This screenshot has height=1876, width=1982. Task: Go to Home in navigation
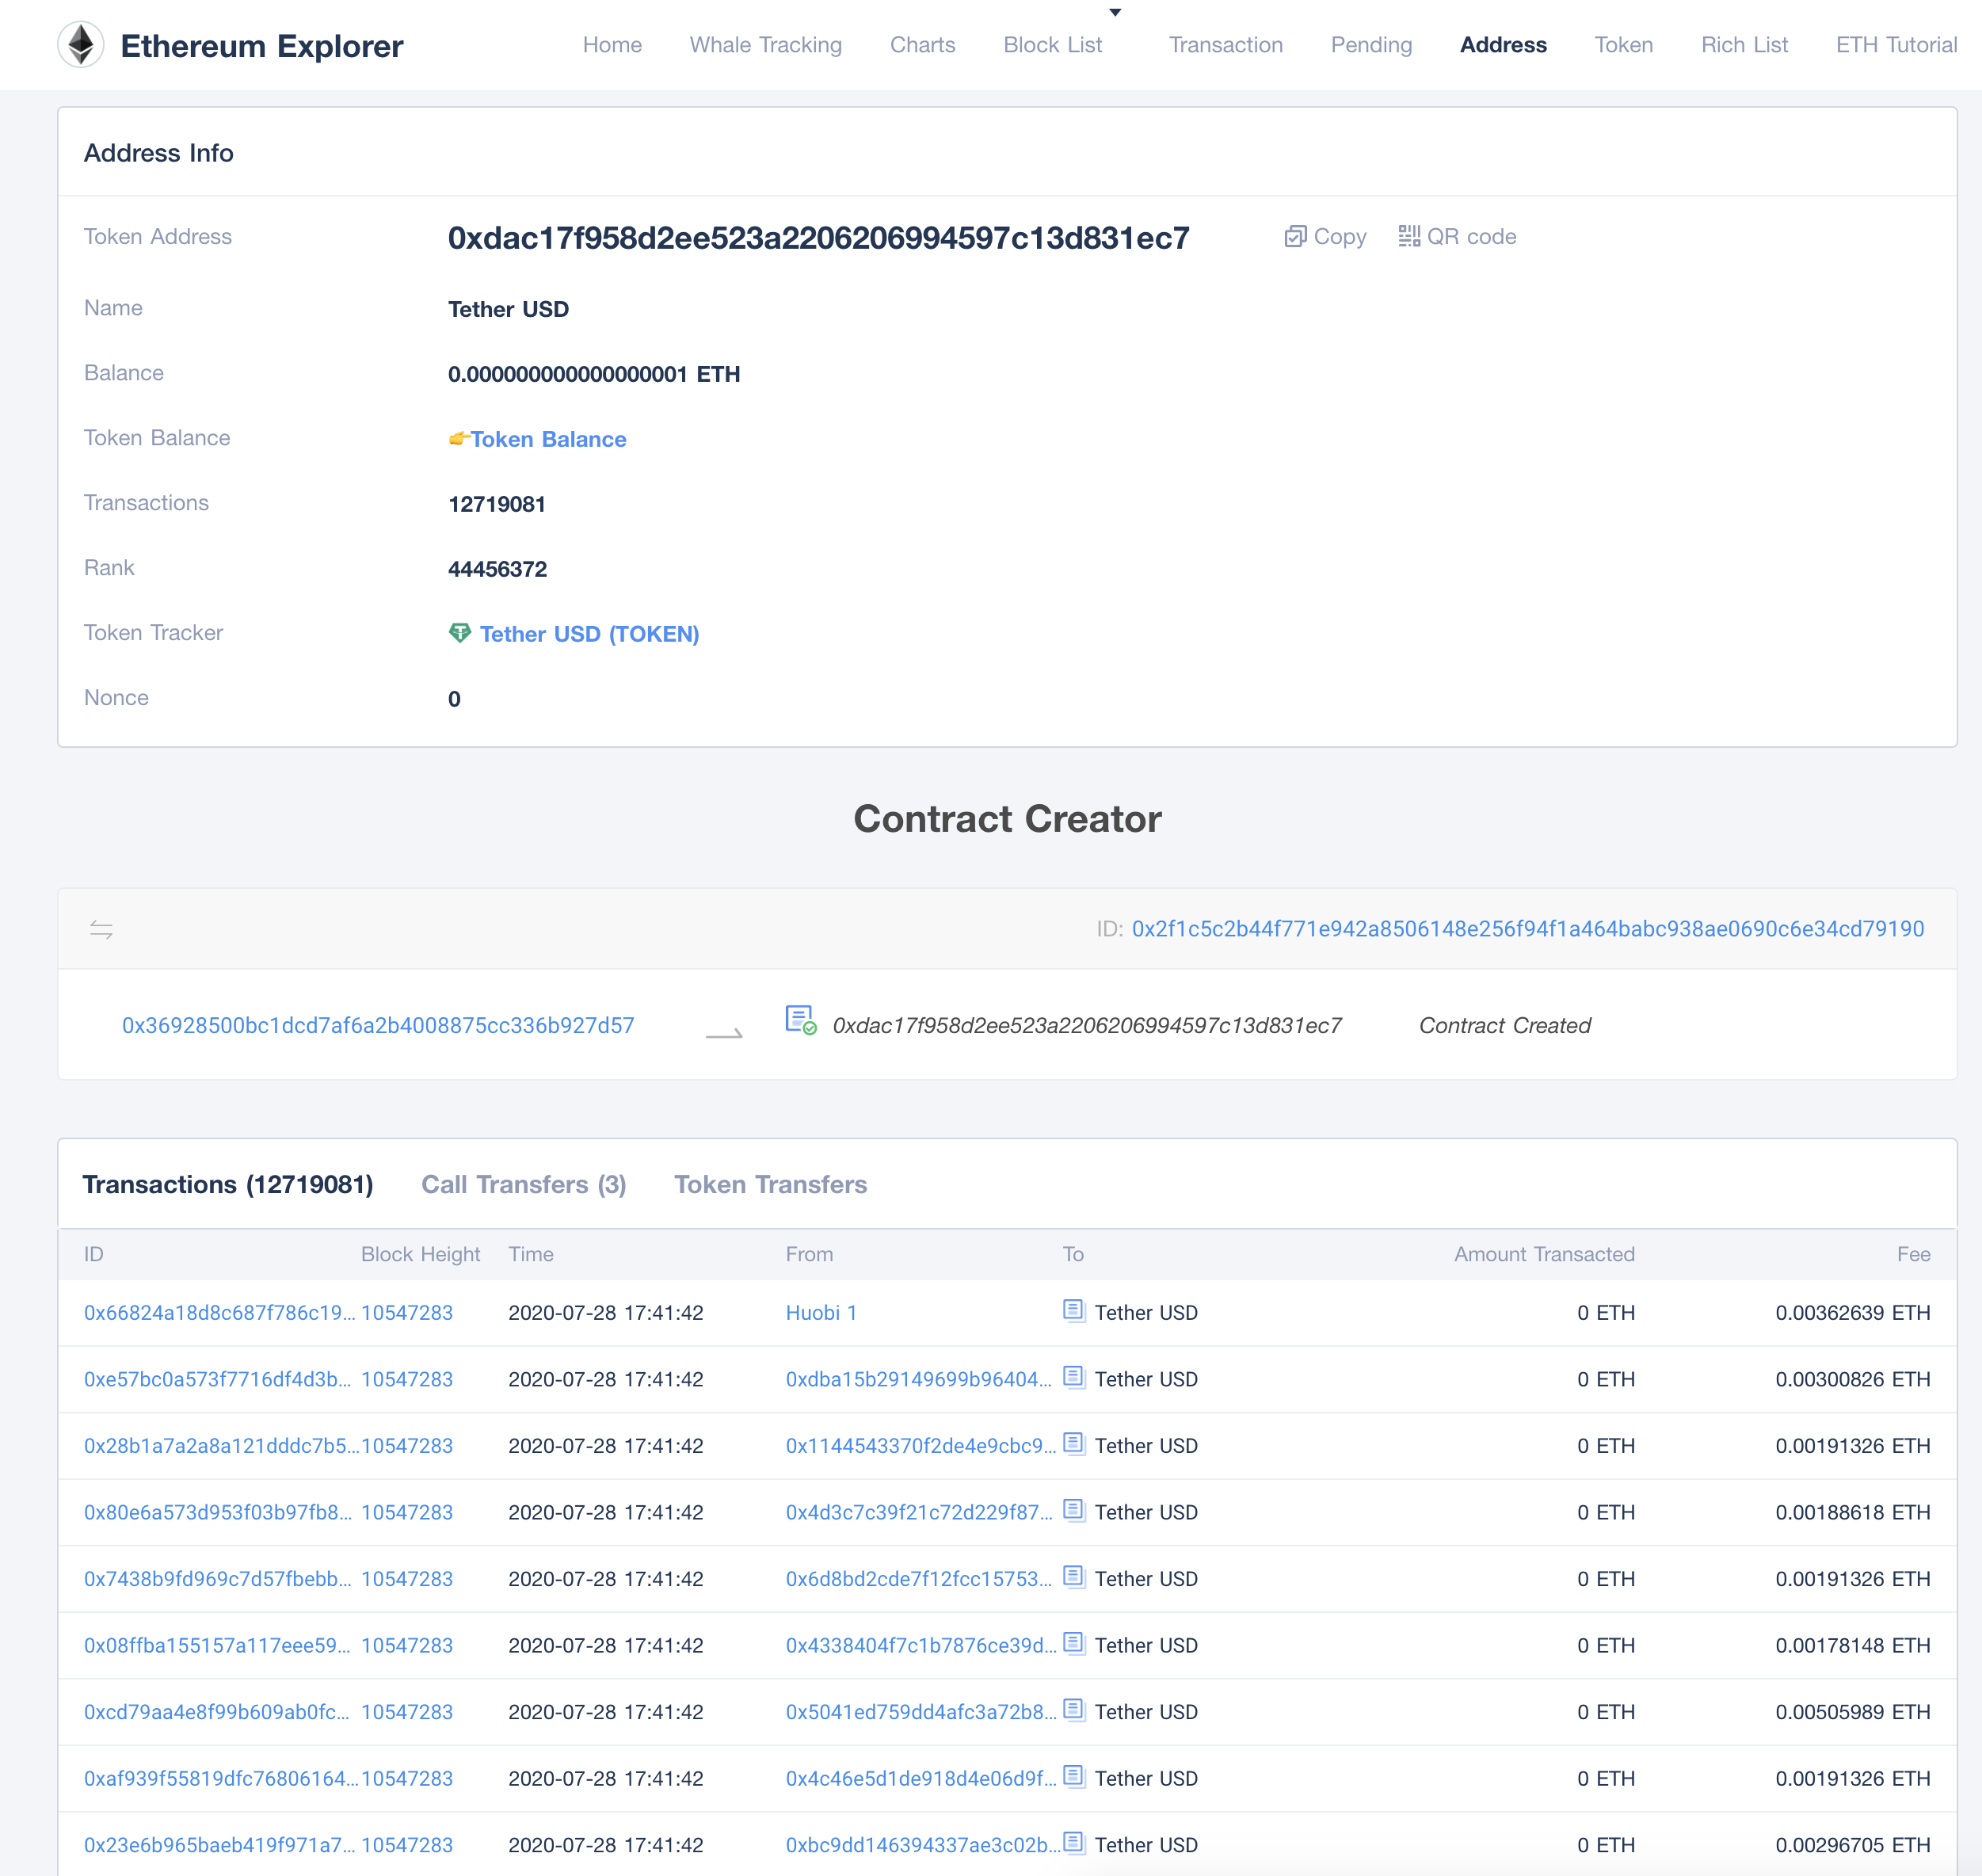pyautogui.click(x=612, y=45)
